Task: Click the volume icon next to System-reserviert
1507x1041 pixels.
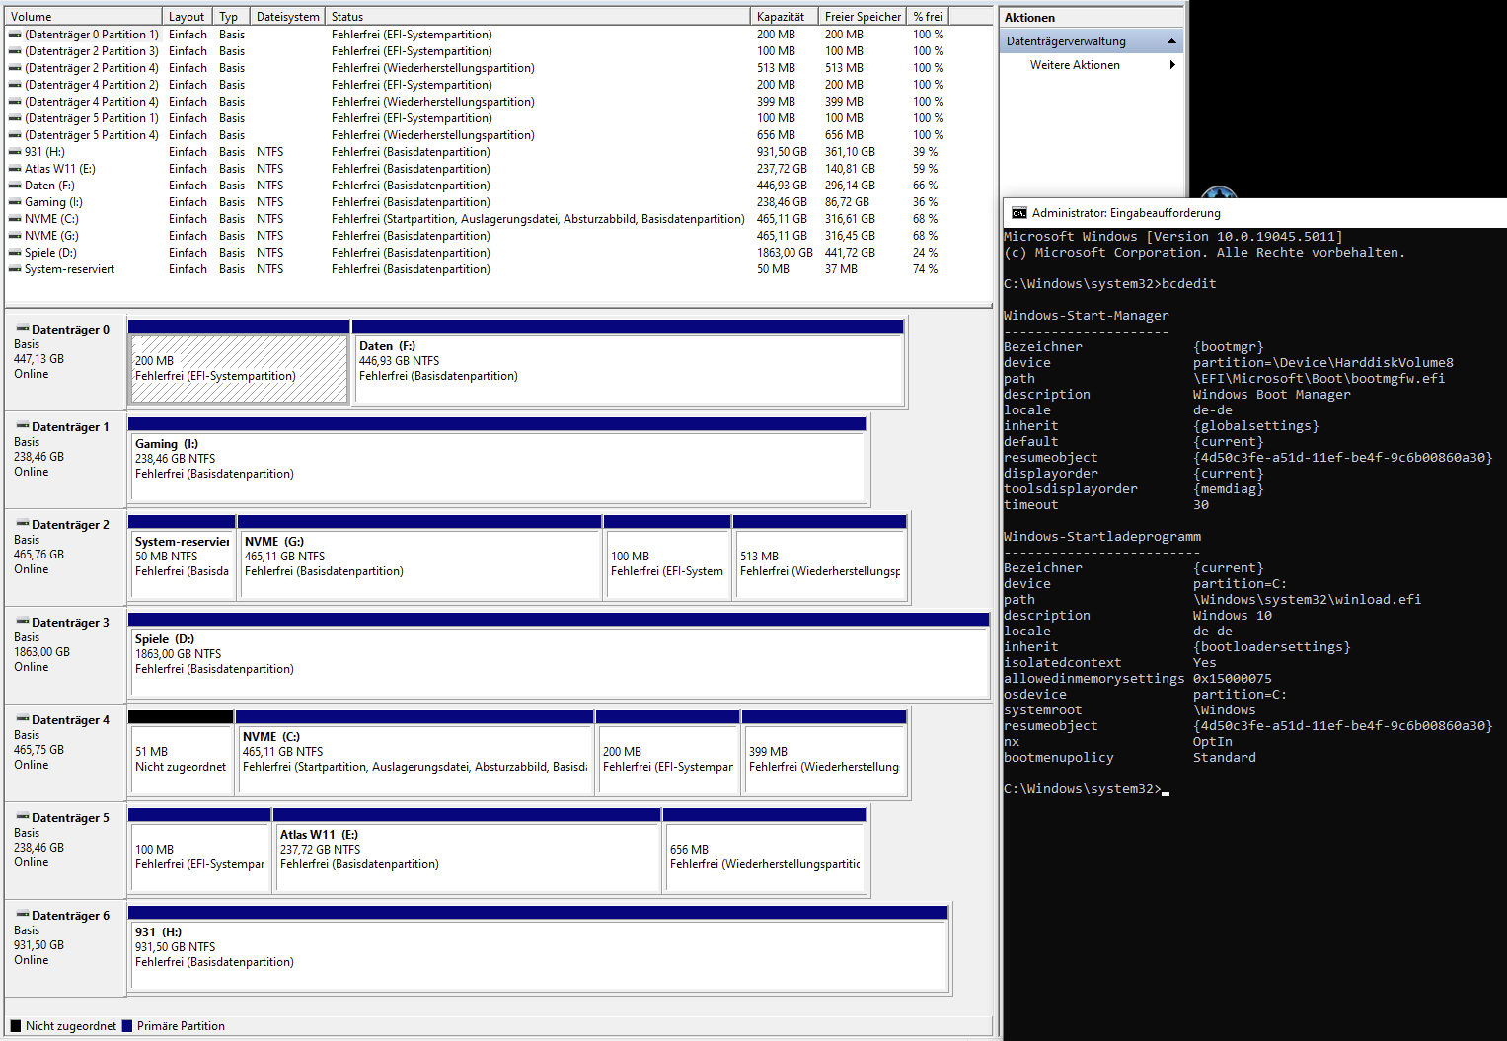Action: pos(15,269)
